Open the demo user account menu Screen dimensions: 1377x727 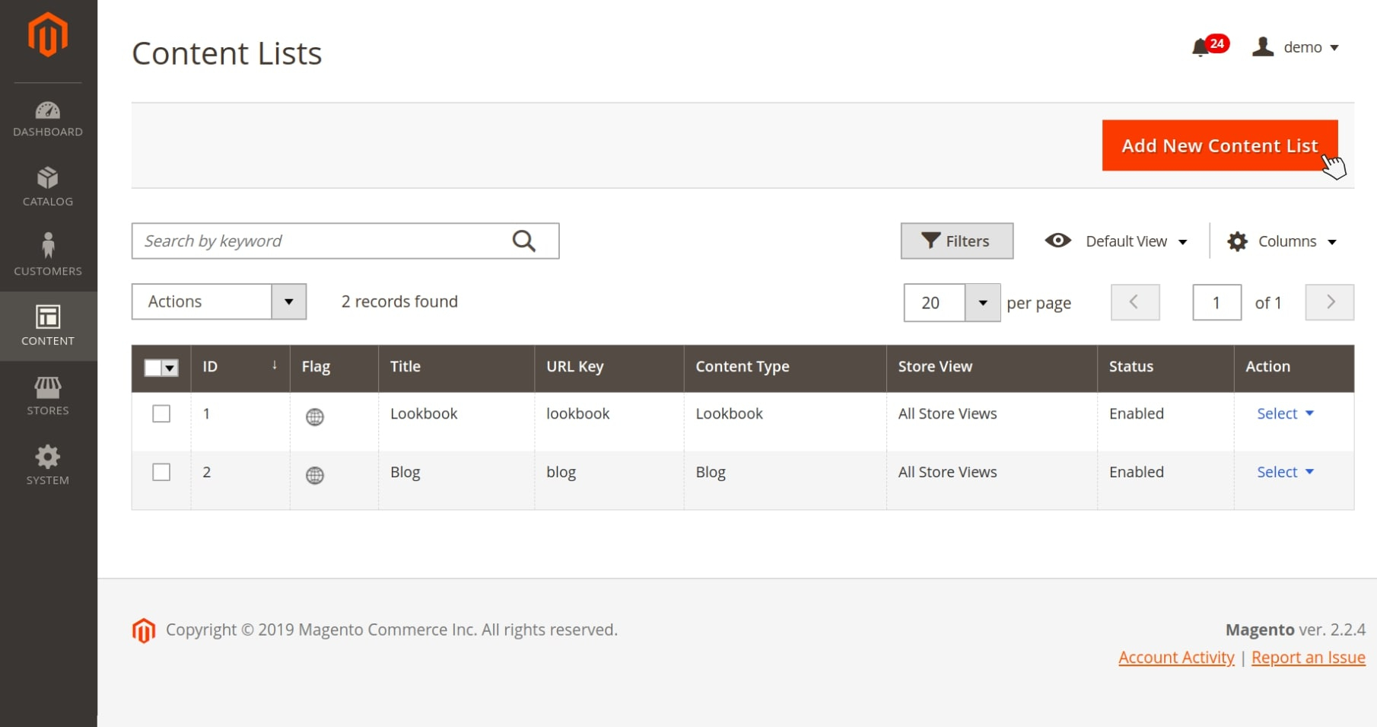click(1296, 47)
